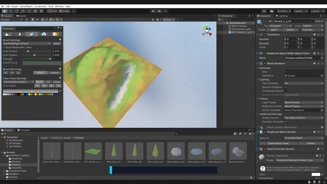
Task: Click prefab Open button
Action: tap(274, 30)
